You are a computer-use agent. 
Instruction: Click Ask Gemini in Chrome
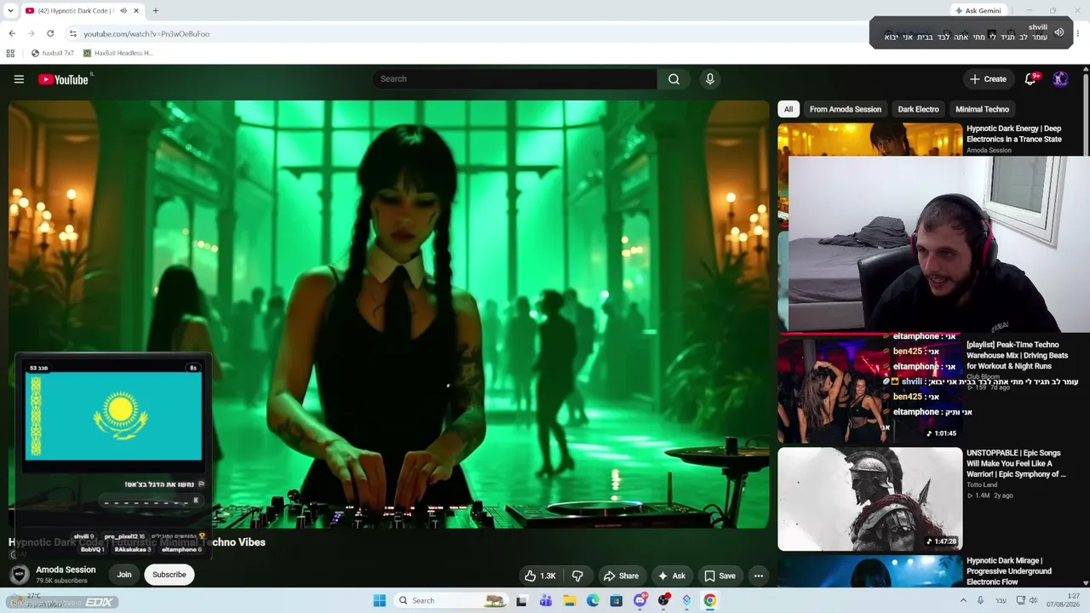(978, 11)
